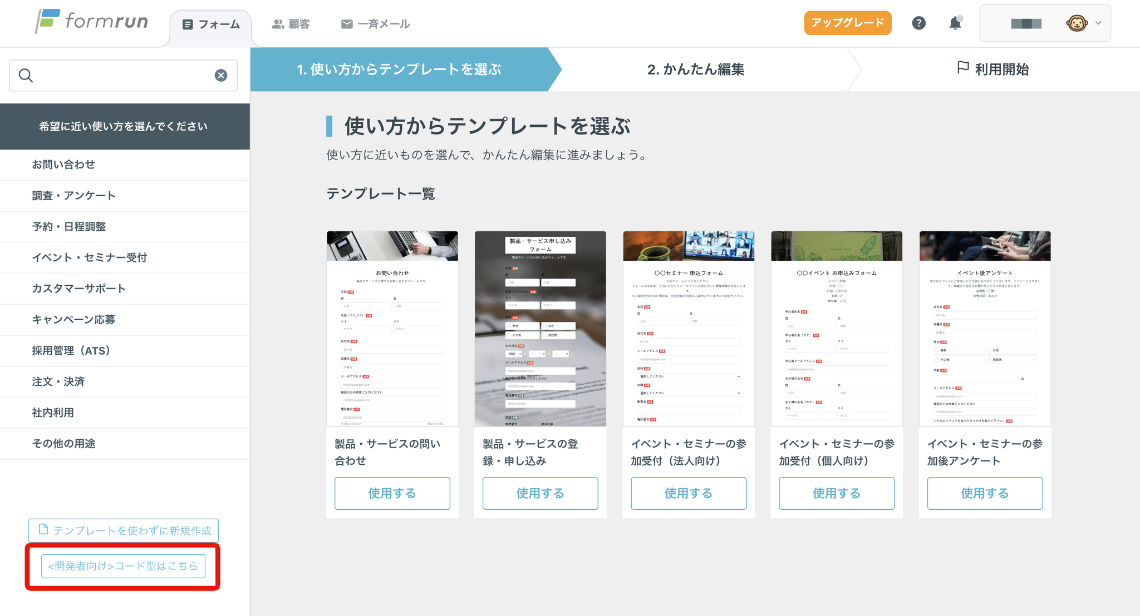Go to the 一斉メール tab
The height and width of the screenshot is (616, 1140).
[375, 24]
